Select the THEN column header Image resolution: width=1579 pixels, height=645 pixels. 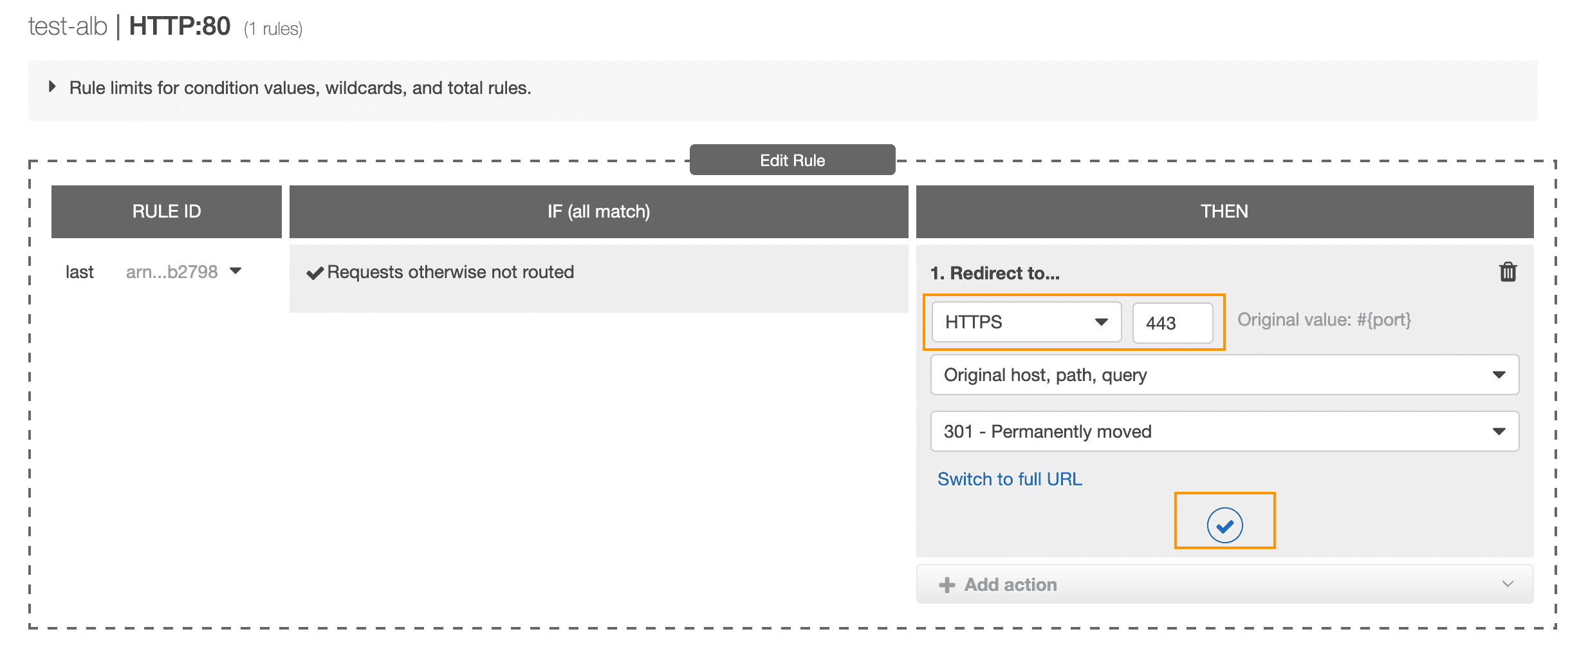pyautogui.click(x=1224, y=212)
